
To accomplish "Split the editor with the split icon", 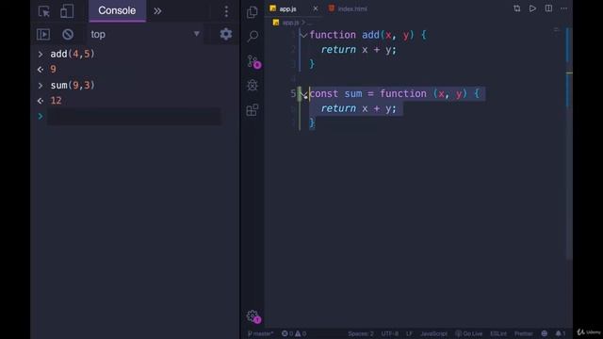I will 548,8.
